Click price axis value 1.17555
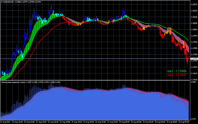 [194, 80]
